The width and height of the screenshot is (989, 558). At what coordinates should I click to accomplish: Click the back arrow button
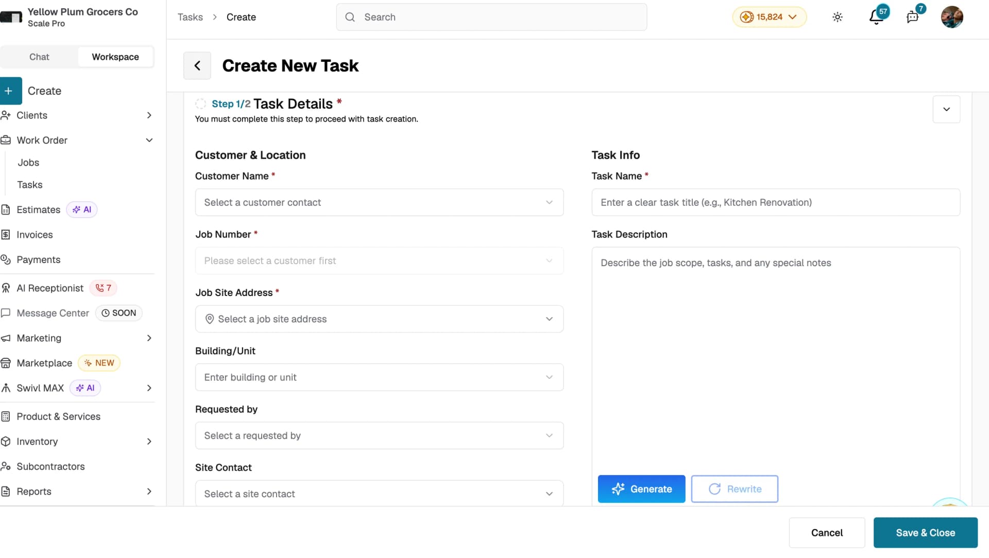pos(197,65)
